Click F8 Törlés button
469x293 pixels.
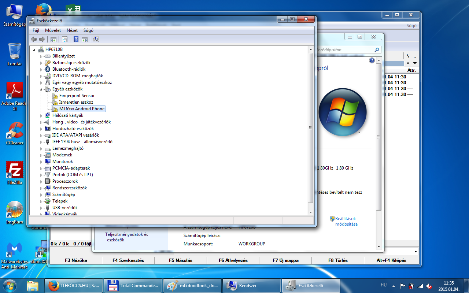click(x=338, y=260)
